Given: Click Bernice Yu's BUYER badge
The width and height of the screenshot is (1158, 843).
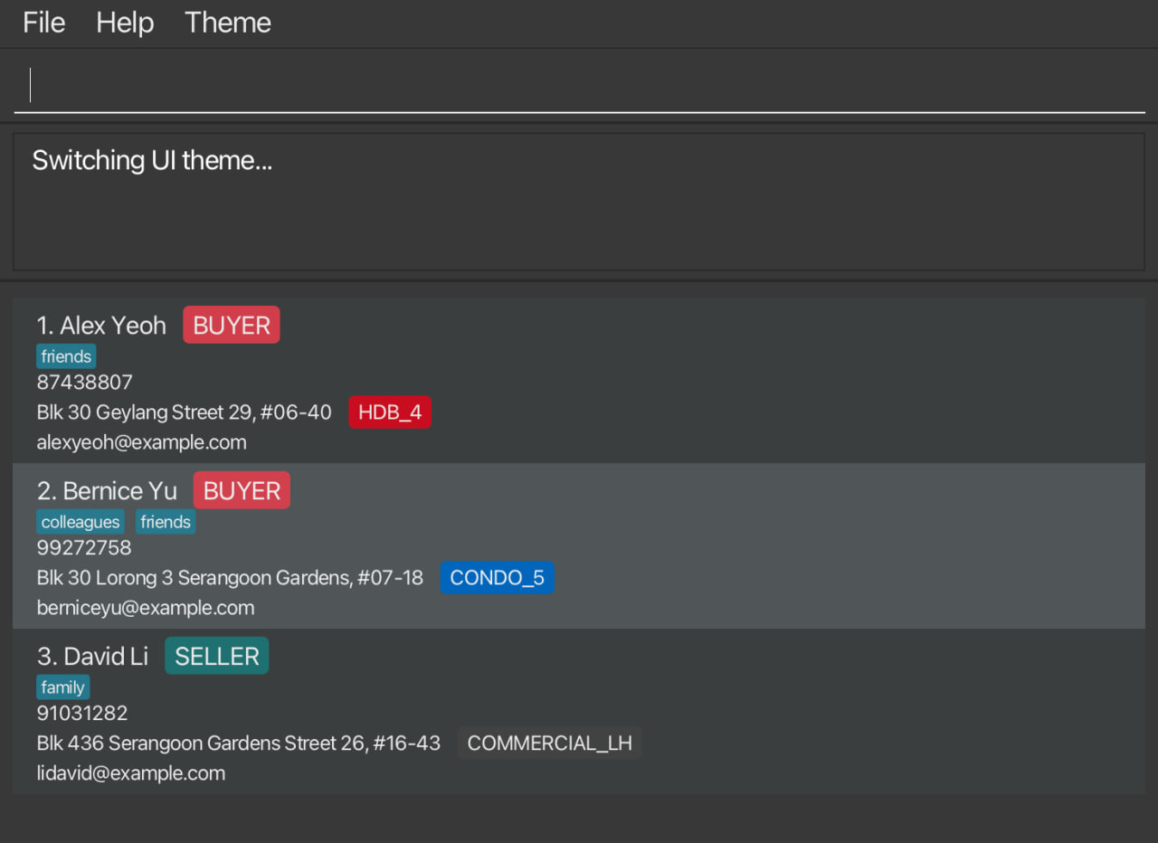Looking at the screenshot, I should pos(242,491).
